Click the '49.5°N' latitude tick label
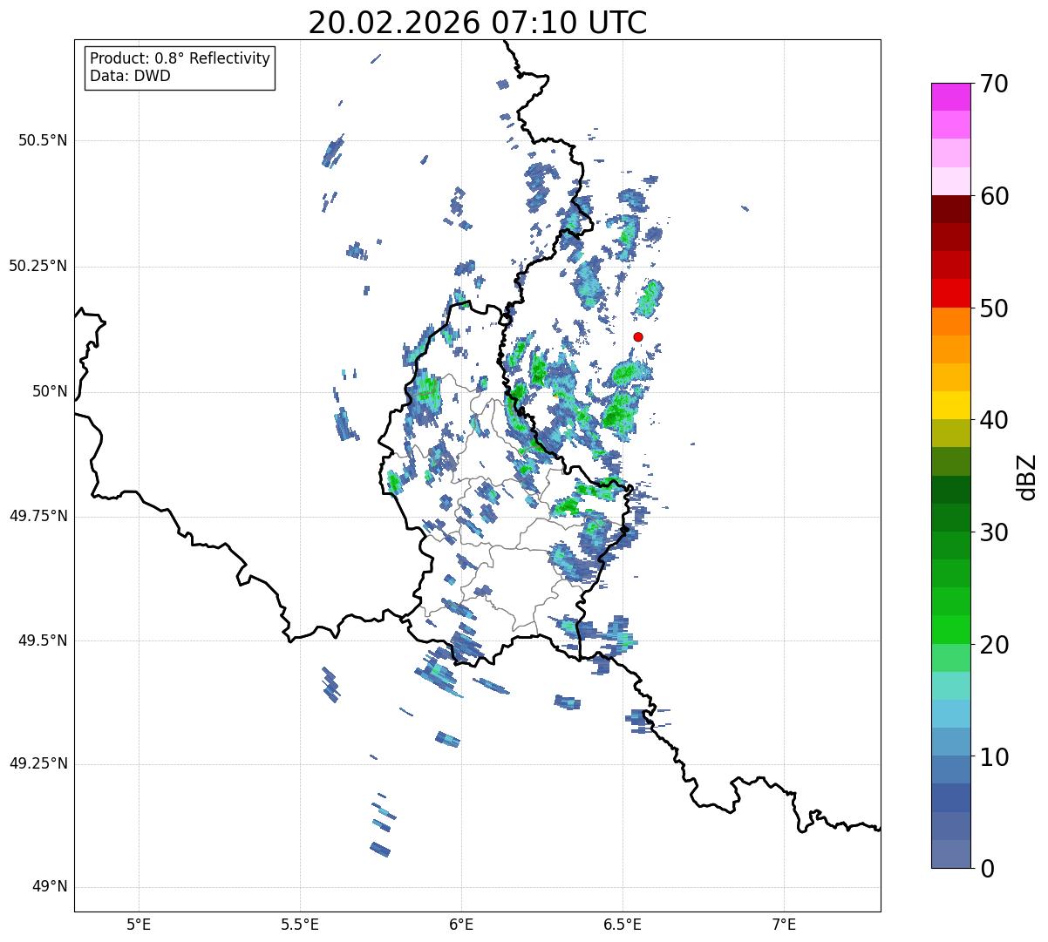This screenshot has height=942, width=1048. [x=43, y=640]
